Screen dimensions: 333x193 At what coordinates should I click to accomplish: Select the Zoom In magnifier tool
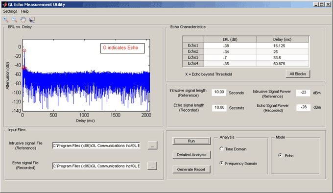click(5, 20)
